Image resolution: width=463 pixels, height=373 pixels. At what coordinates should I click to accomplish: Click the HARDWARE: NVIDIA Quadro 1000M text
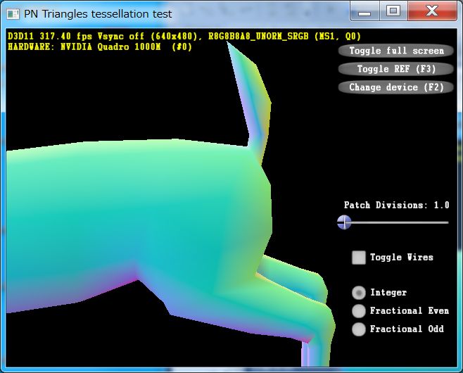pos(100,47)
